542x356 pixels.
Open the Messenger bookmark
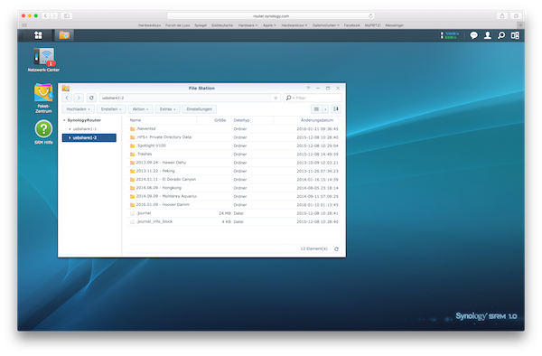[395, 25]
